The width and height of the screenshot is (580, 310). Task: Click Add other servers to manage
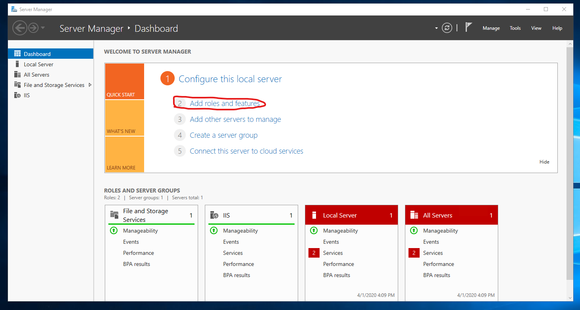(235, 119)
